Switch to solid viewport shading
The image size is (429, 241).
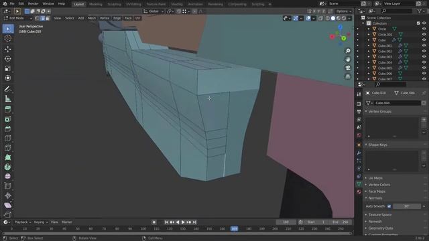[x=333, y=18]
